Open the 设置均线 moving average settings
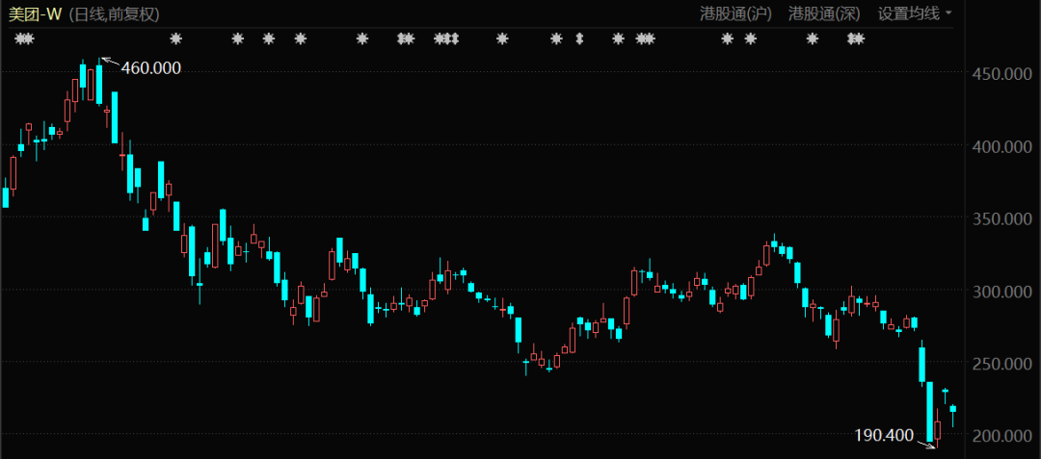The width and height of the screenshot is (1041, 459). (x=908, y=13)
